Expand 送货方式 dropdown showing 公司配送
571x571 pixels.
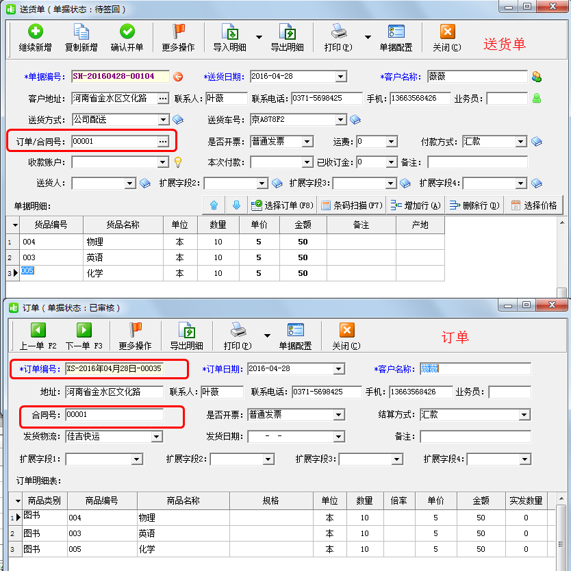point(164,120)
